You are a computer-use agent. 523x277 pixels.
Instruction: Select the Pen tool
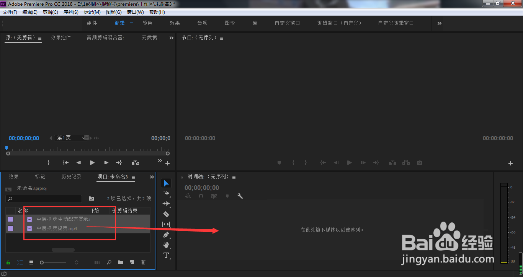tap(166, 235)
